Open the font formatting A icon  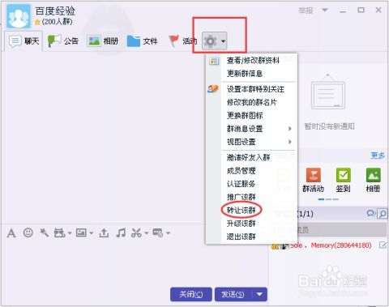pos(11,233)
